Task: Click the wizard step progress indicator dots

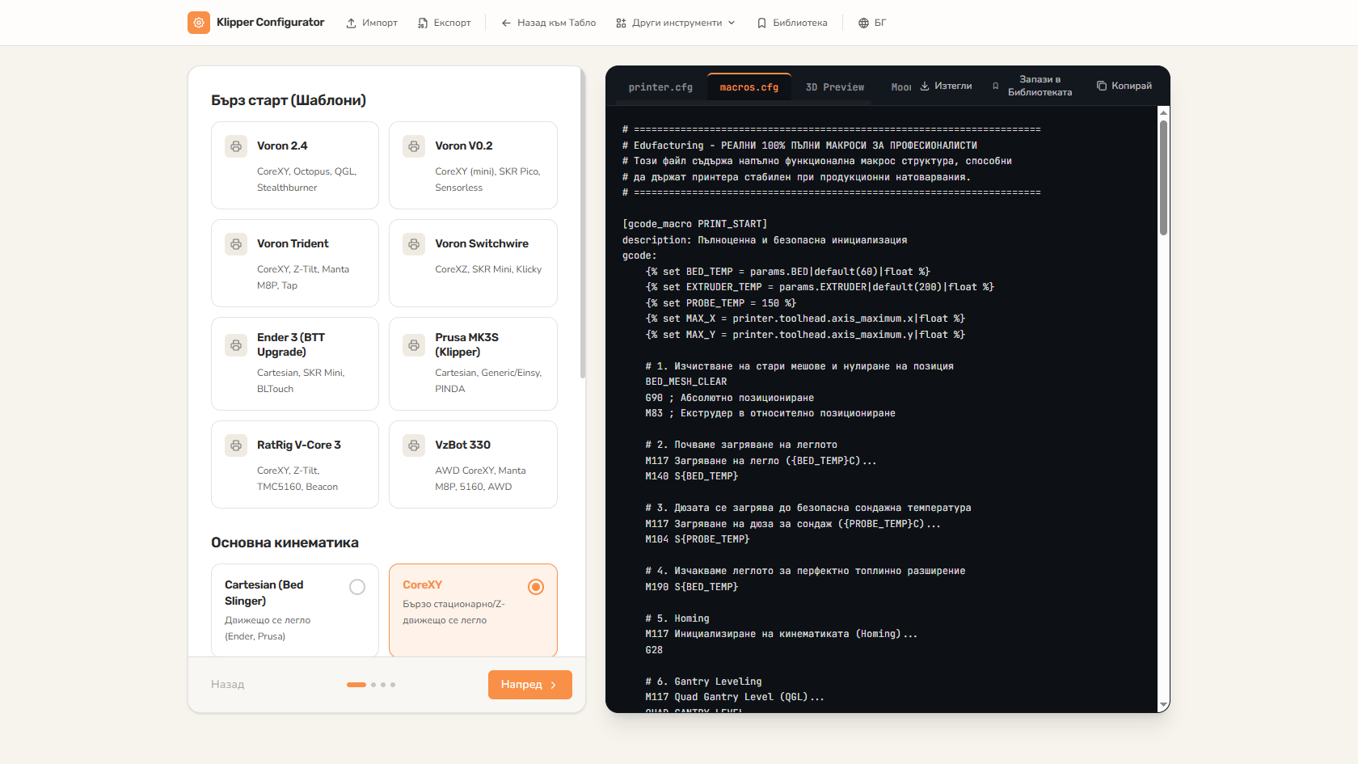Action: point(371,685)
